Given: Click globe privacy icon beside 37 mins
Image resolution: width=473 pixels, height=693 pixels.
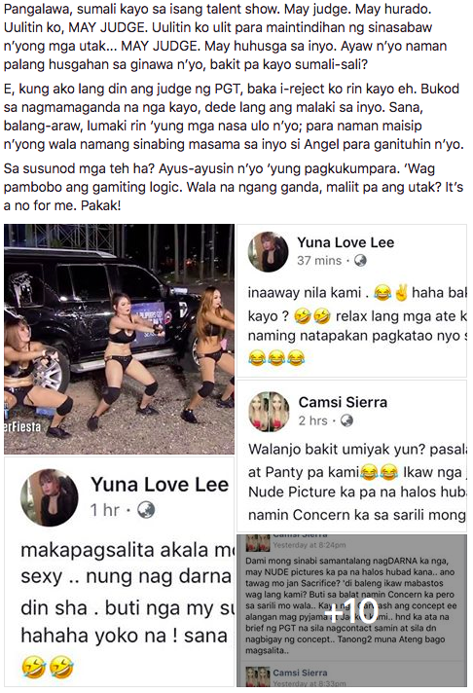Looking at the screenshot, I should [x=360, y=260].
